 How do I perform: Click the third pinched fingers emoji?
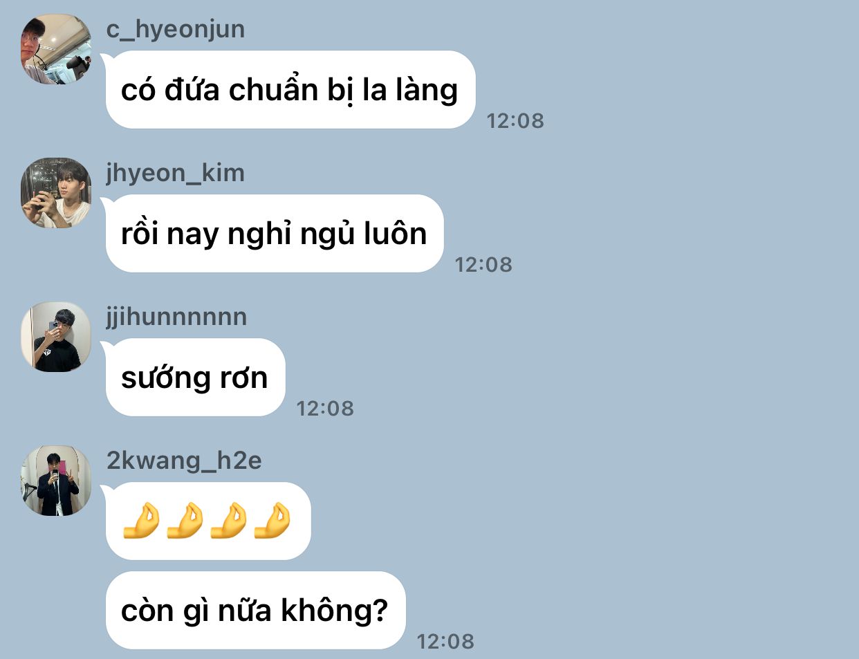coord(228,521)
